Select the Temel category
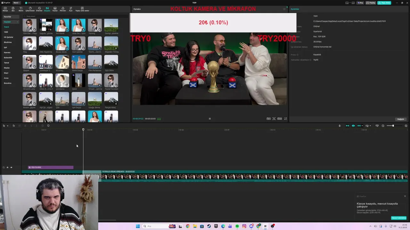The image size is (410, 230). tap(6, 63)
